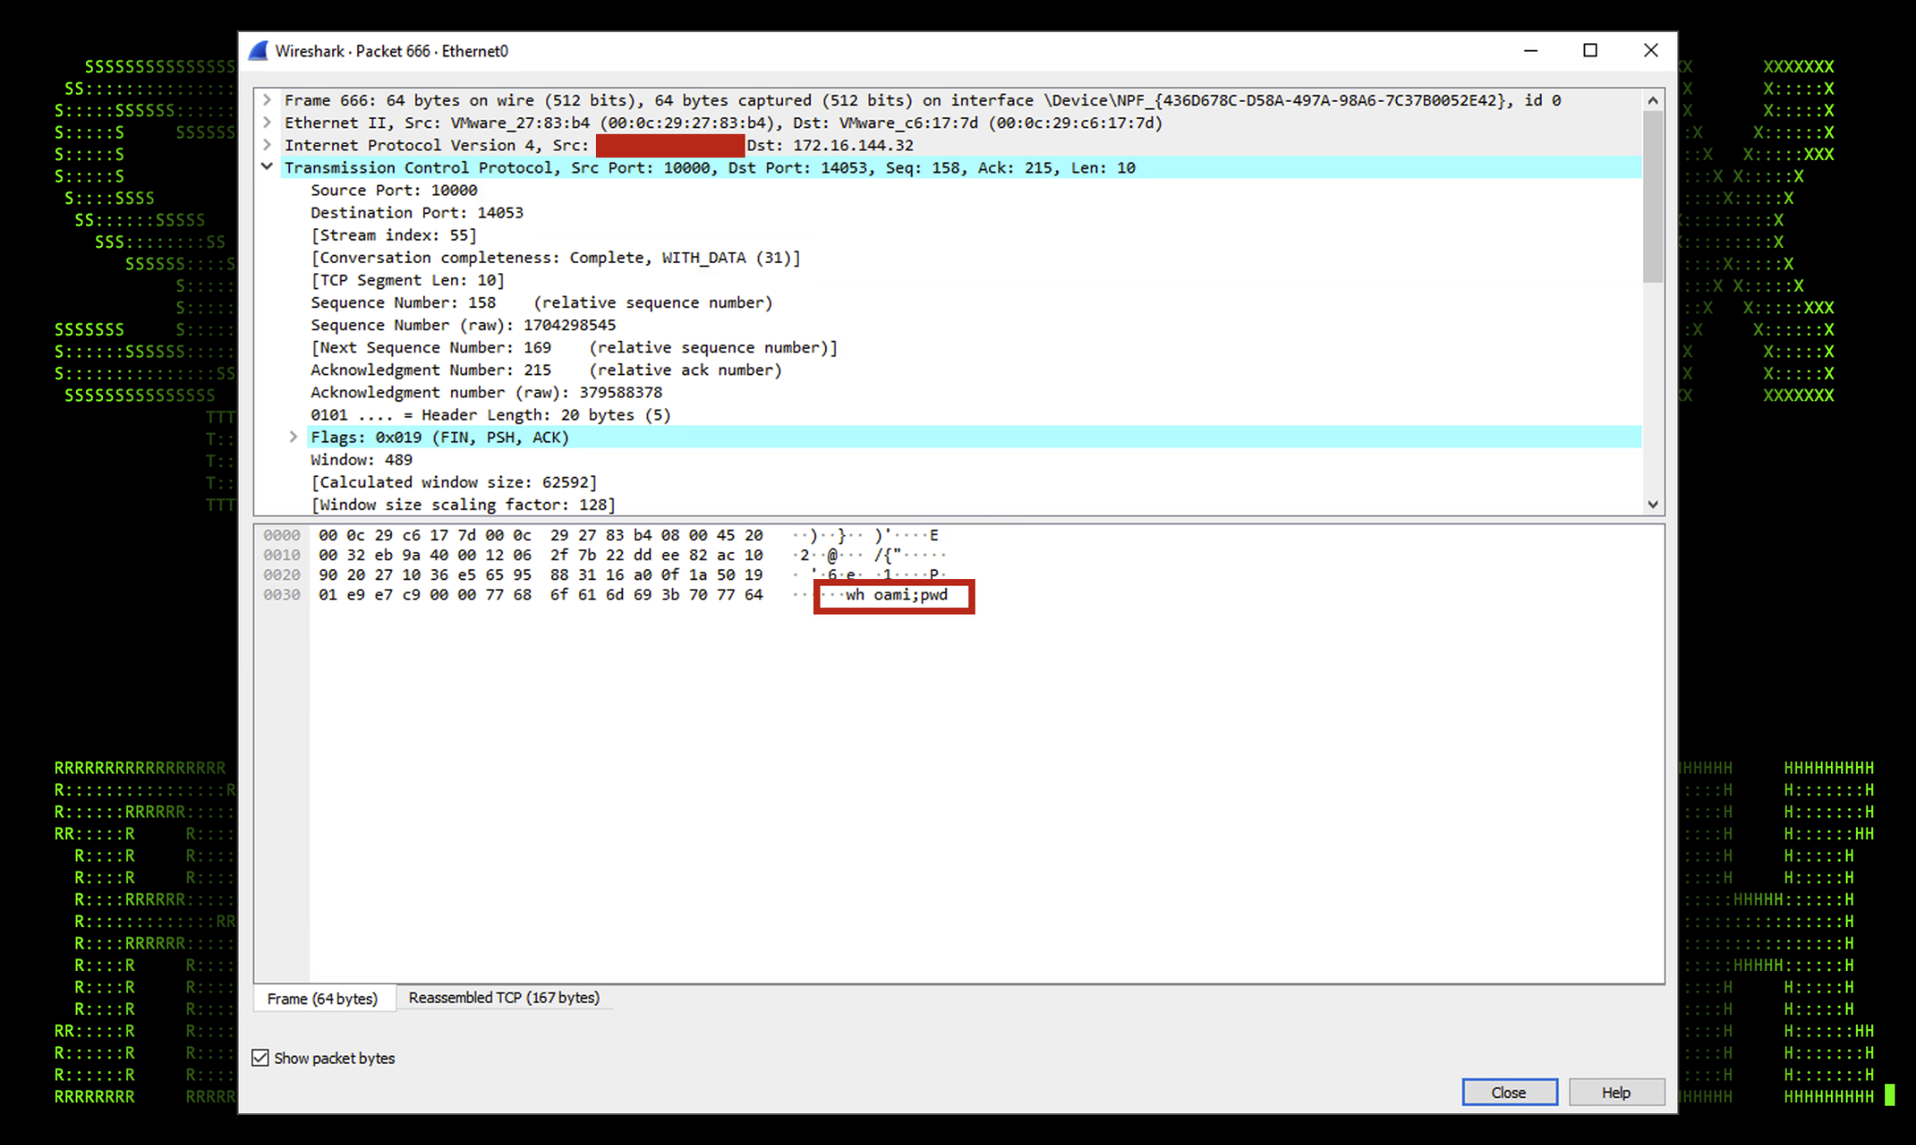Expand the Ethernet II section

[268, 123]
